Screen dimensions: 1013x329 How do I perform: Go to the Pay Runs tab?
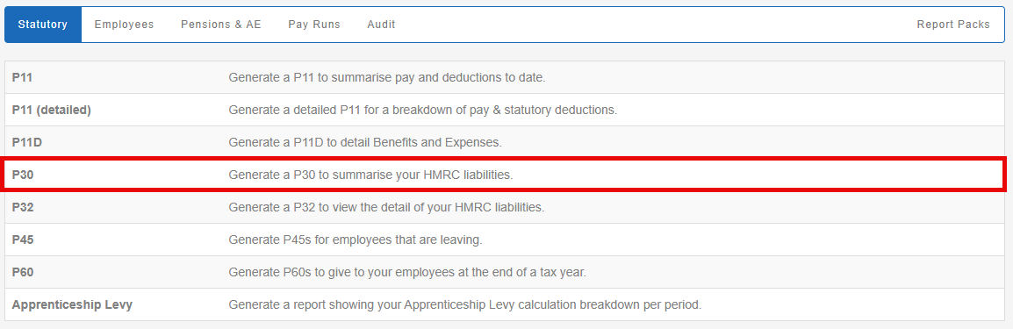[314, 25]
